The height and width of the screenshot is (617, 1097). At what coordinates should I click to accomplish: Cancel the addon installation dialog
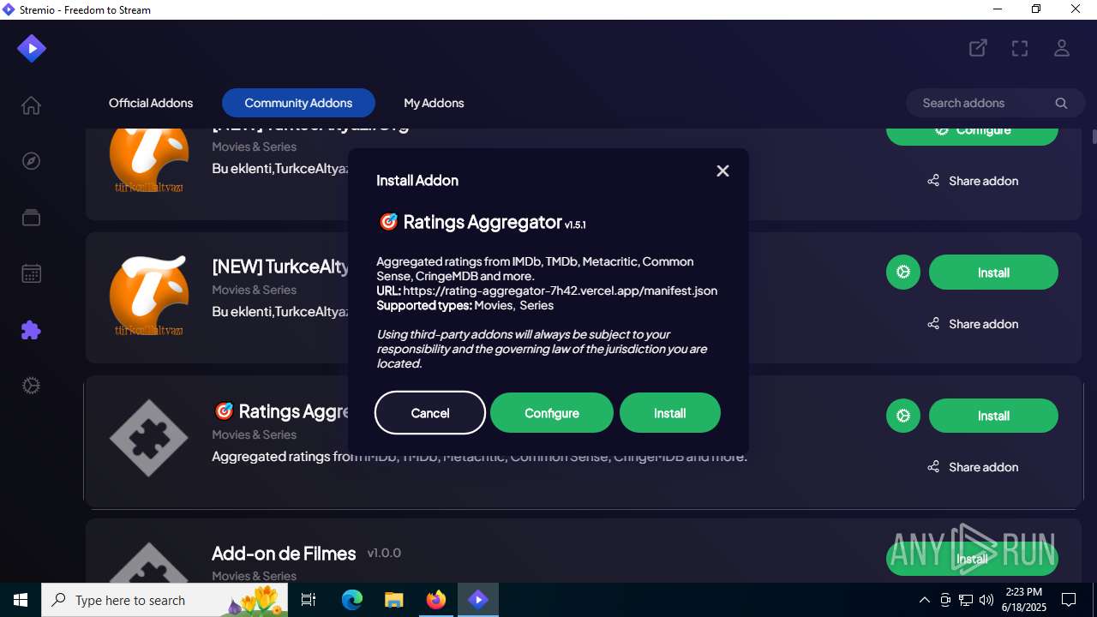430,413
